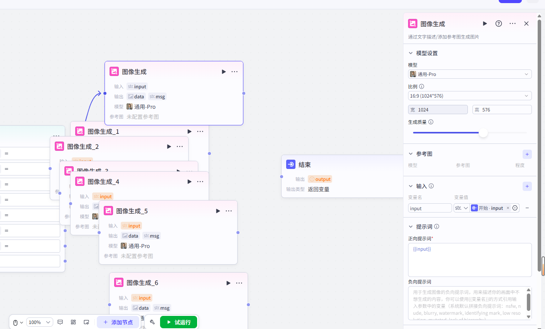The height and width of the screenshot is (329, 545).
Task: Remove the input variable row
Action: (x=527, y=208)
